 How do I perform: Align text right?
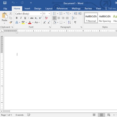pos(63,18)
